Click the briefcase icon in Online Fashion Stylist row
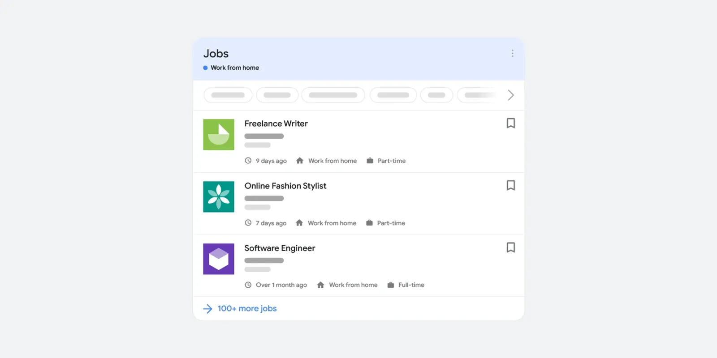The image size is (717, 358). coord(369,223)
